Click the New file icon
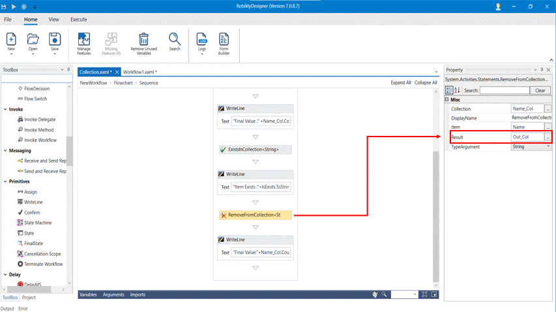 11,39
